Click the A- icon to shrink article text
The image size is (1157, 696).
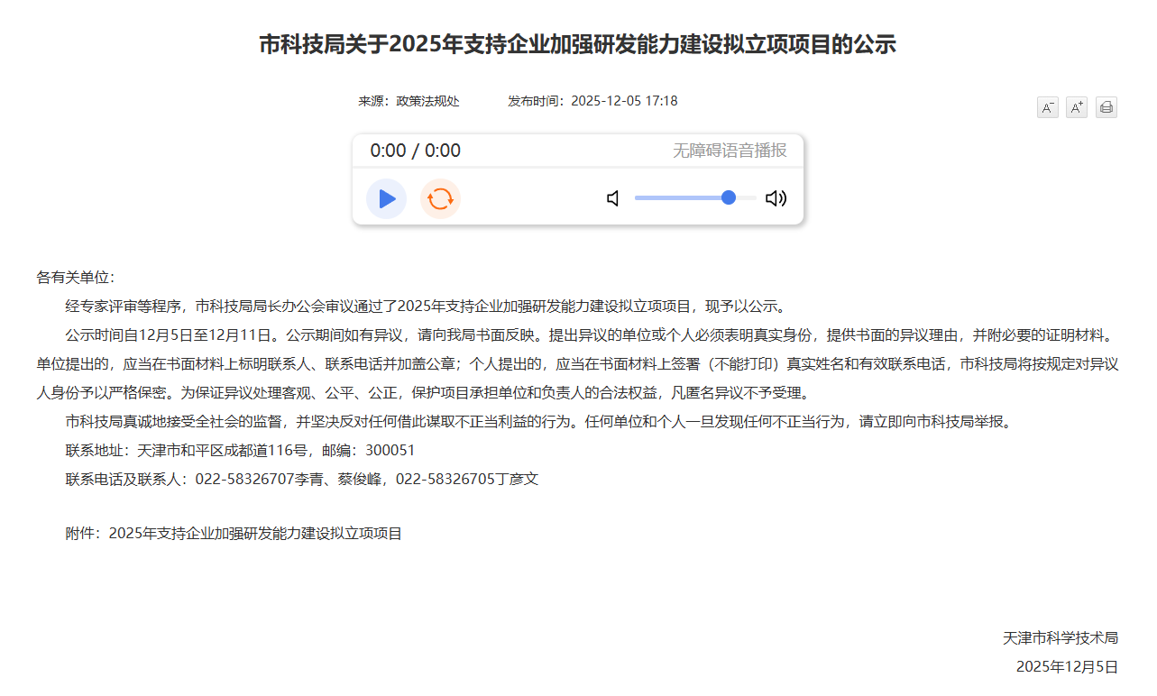(1047, 106)
